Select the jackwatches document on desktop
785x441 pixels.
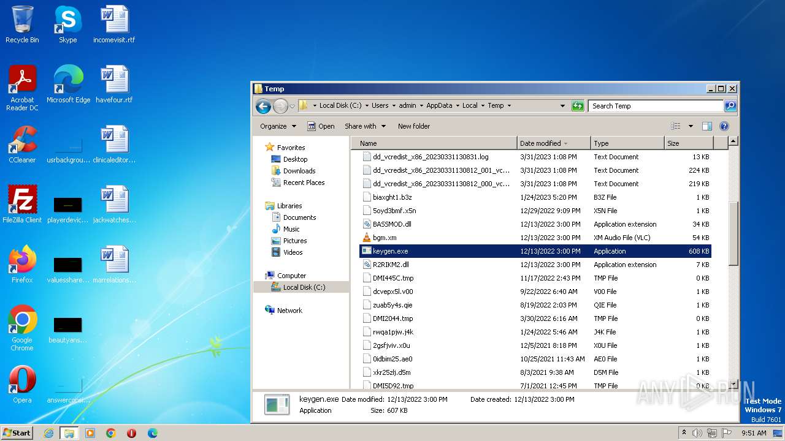114,204
